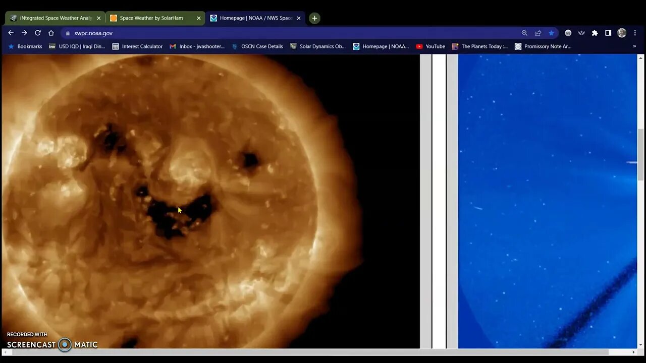Screen dimensions: 646x363
Task: Open the Interest Calculator bookmark
Action: 137,46
